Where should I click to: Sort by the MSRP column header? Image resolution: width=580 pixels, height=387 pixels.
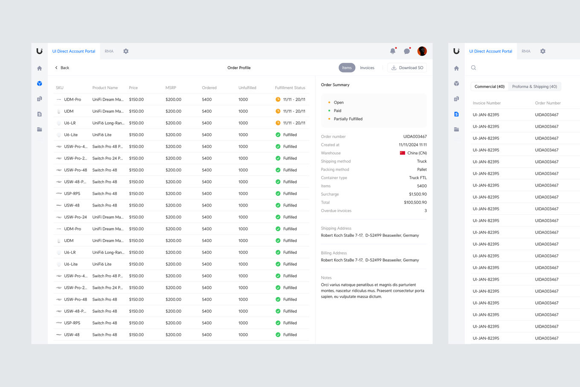pyautogui.click(x=171, y=88)
